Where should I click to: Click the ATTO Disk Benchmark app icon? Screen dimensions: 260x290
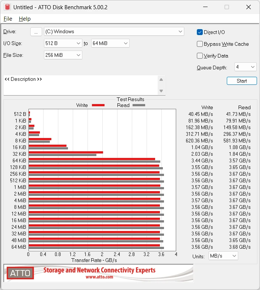[x=7, y=7]
